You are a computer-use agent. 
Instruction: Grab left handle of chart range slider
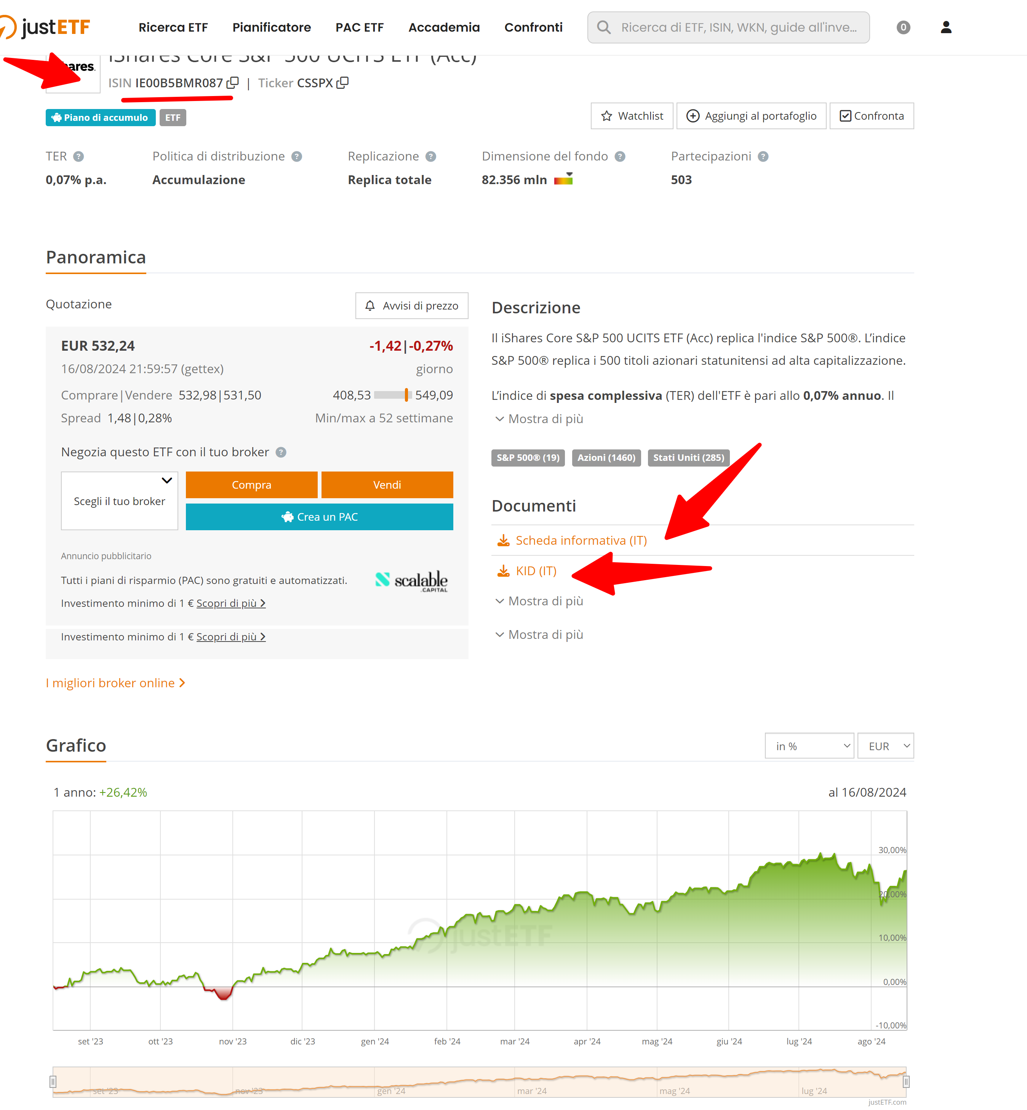coord(53,1082)
